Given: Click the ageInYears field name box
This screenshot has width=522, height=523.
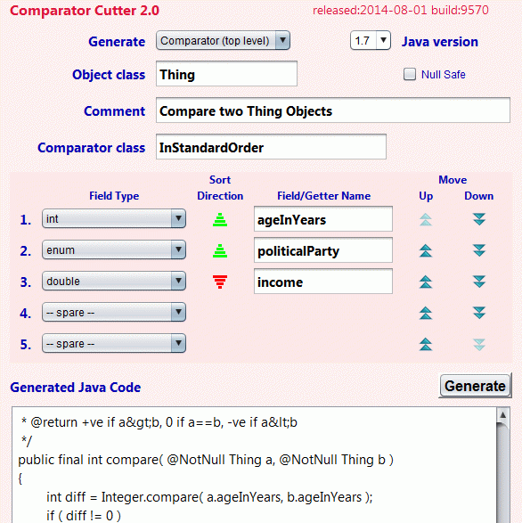Looking at the screenshot, I should click(322, 219).
